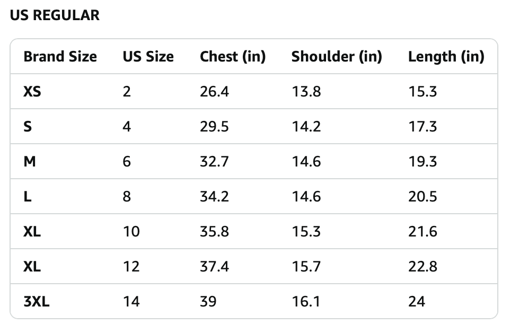Select chest value 32.7

point(214,162)
